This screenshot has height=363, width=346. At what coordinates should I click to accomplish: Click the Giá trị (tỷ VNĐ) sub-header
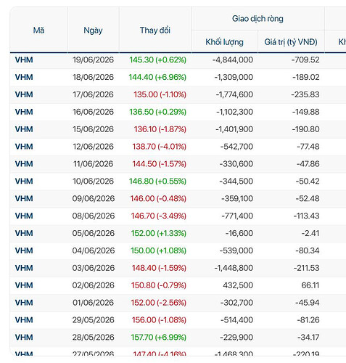pyautogui.click(x=291, y=42)
